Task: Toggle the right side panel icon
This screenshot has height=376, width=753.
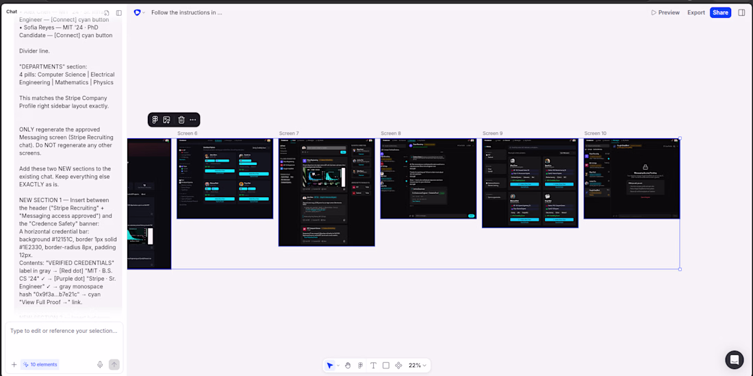Action: [741, 12]
